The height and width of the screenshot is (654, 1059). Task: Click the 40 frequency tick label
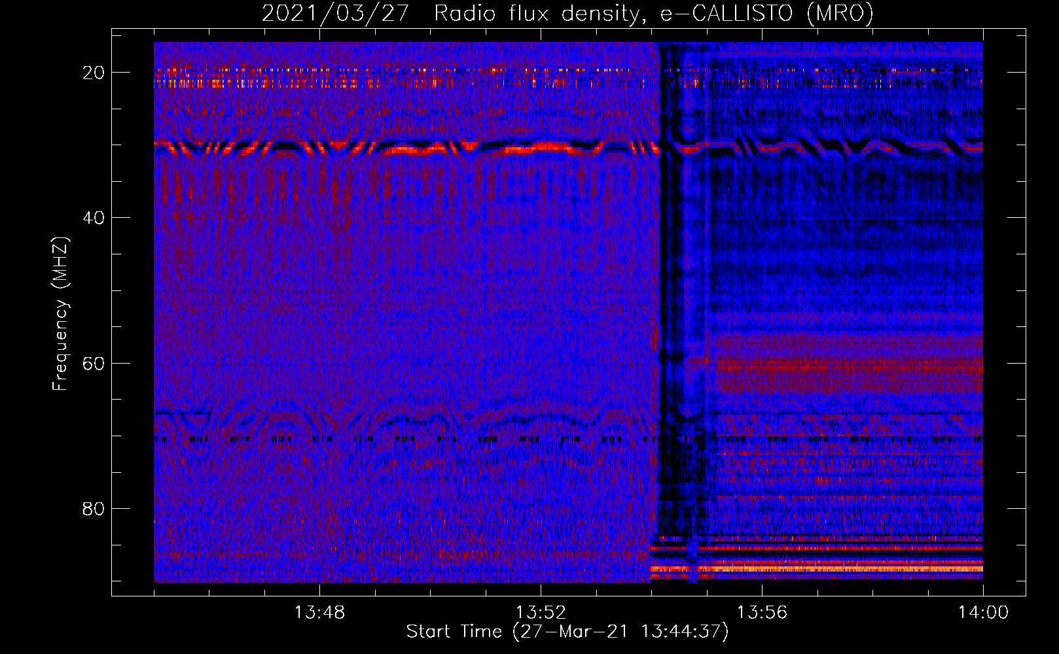point(94,217)
